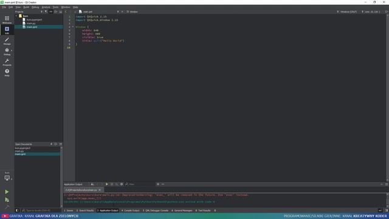Open the Projects mode (wrench icon)
Image resolution: width=389 pixels, height=219 pixels.
click(7, 62)
